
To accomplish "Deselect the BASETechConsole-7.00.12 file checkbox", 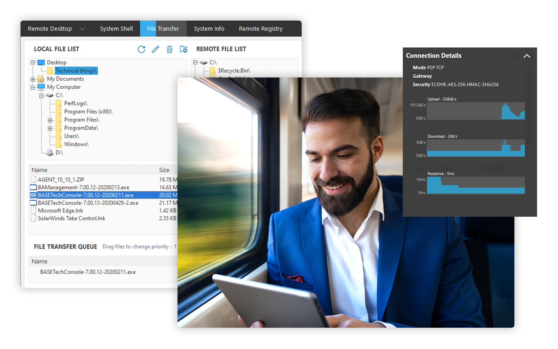I will coord(33,195).
